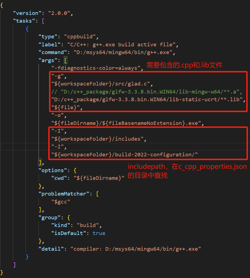Click the opening bracket of the tasks array
This screenshot has height=278, width=250.
(x=43, y=21)
